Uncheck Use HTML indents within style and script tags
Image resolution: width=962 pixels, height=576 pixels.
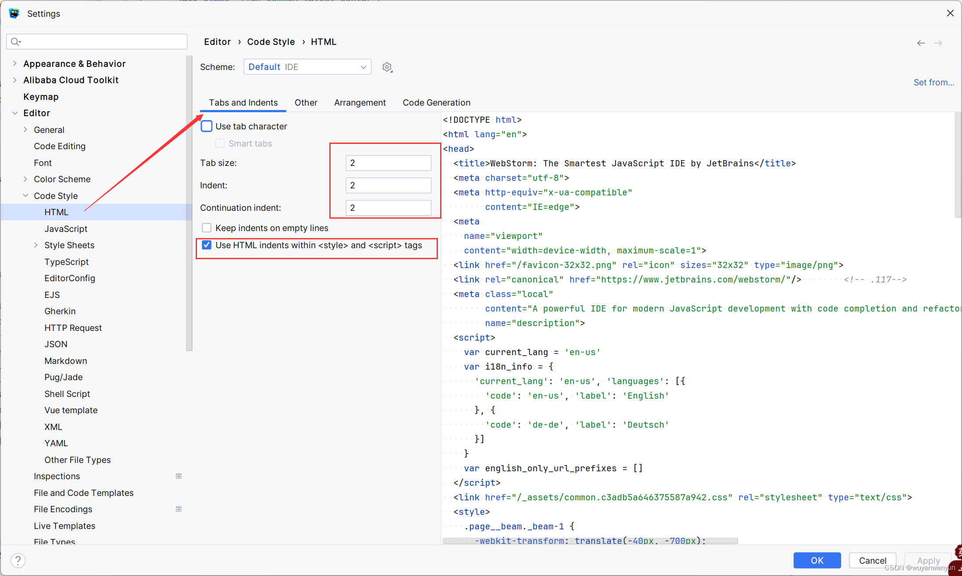click(x=207, y=245)
